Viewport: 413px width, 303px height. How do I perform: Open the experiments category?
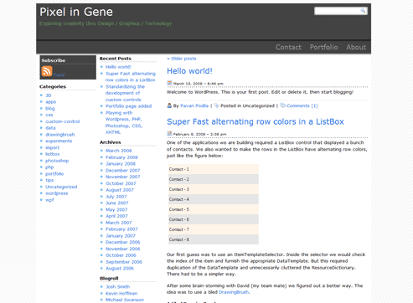[x=59, y=141]
